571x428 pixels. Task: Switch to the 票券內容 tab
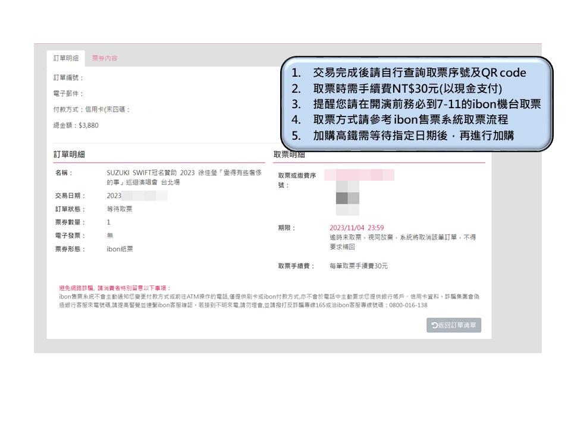tap(105, 58)
